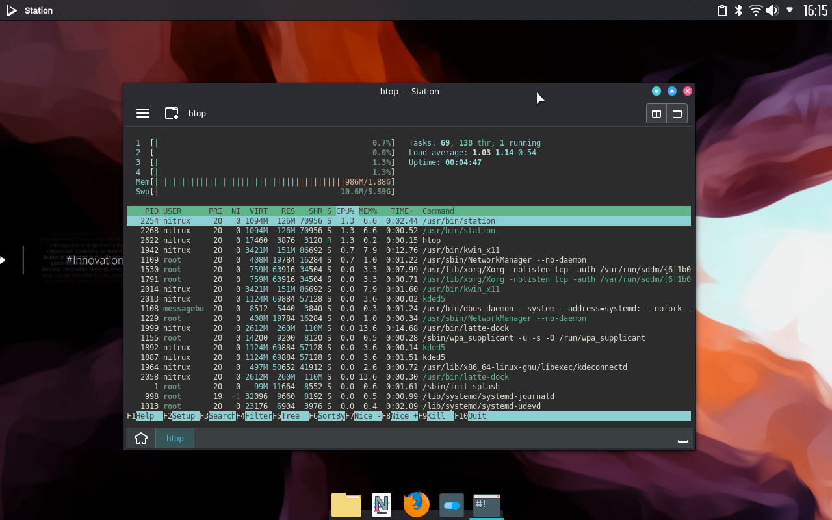The width and height of the screenshot is (832, 520).
Task: Open the file manager folder icon in the dock
Action: (x=346, y=504)
